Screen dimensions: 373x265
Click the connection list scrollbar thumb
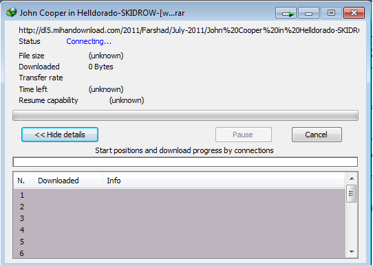pyautogui.click(x=352, y=194)
